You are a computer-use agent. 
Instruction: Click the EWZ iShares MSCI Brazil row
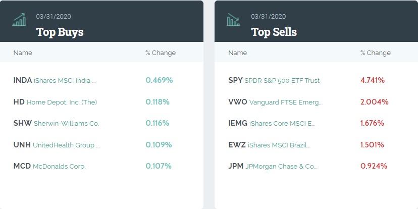click(x=270, y=145)
